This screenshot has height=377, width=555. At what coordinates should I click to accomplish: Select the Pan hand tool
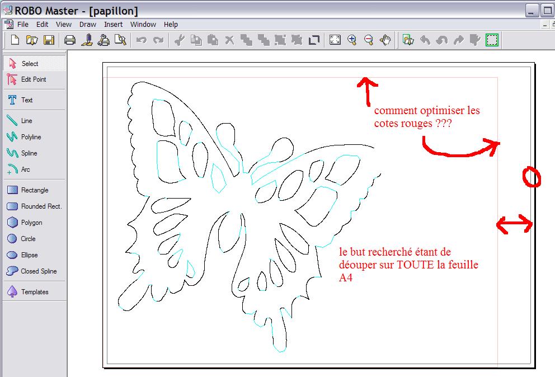385,40
